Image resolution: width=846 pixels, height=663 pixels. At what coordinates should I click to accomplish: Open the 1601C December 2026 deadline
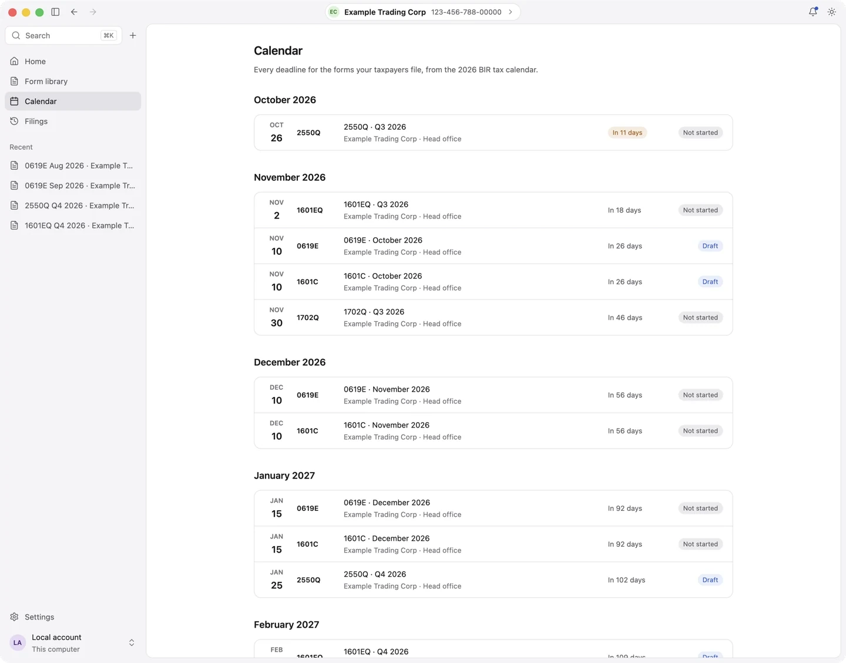tap(493, 544)
